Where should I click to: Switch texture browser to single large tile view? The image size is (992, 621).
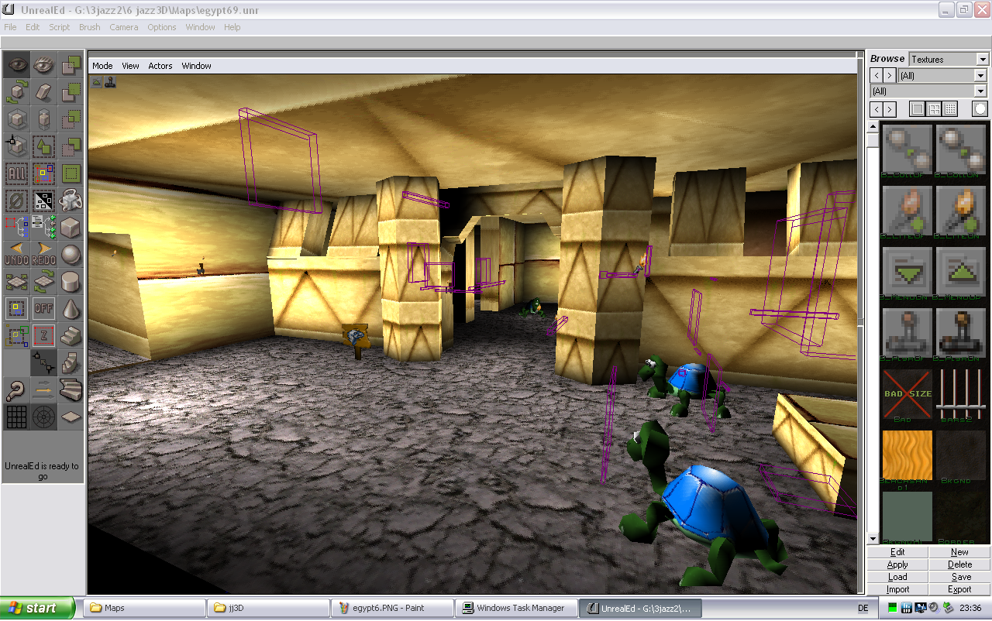[x=918, y=109]
